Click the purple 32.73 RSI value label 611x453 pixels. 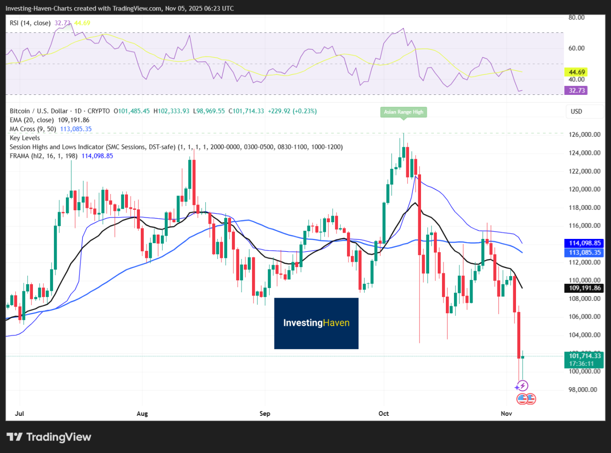click(576, 90)
